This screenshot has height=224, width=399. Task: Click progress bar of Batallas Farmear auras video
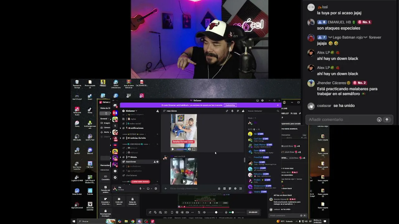pos(181,149)
